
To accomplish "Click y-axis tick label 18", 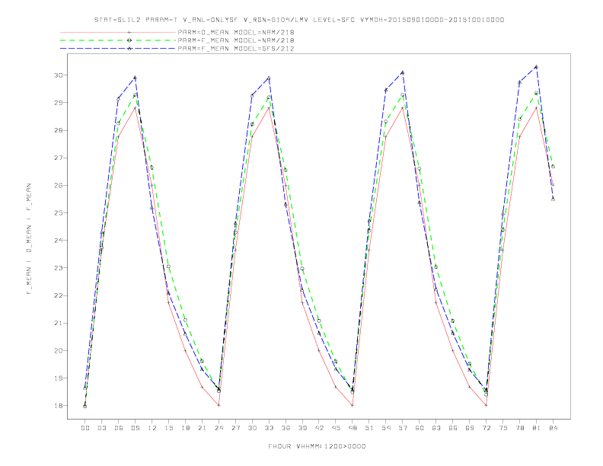I will (x=58, y=406).
